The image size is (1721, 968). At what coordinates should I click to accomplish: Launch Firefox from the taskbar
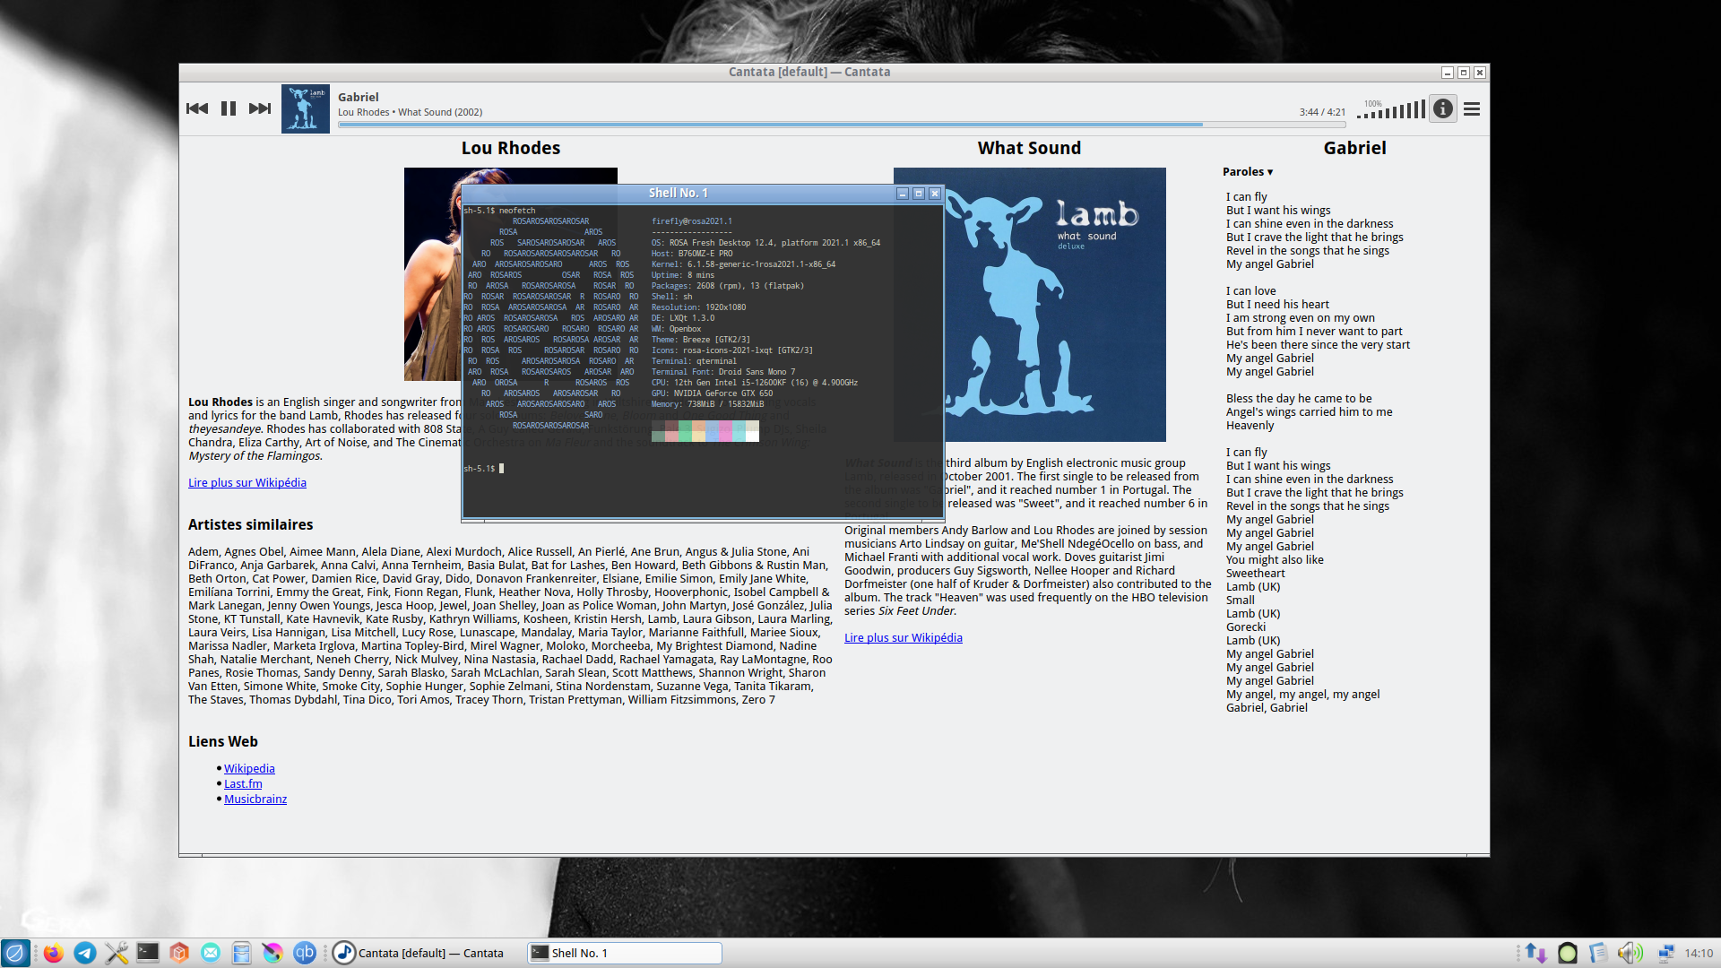54,953
